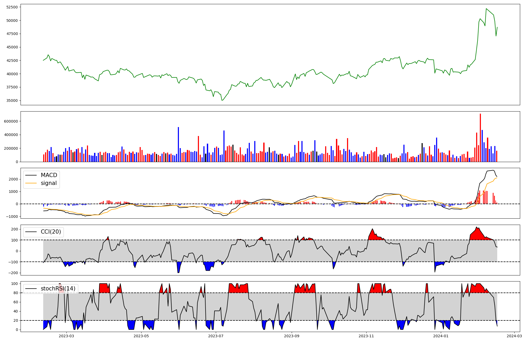Click the 52500 price axis tick label

click(x=12, y=7)
